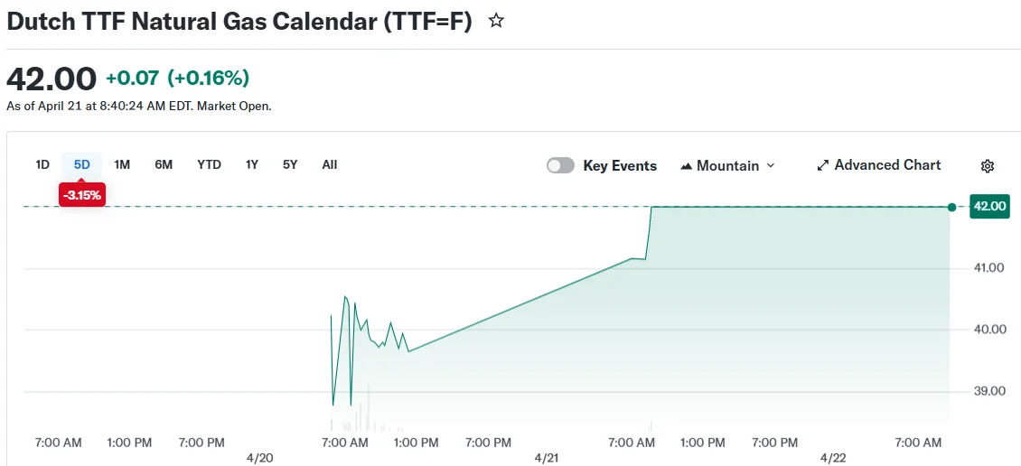Switch to the 1M range
Image resolution: width=1021 pixels, height=466 pixels.
[122, 164]
